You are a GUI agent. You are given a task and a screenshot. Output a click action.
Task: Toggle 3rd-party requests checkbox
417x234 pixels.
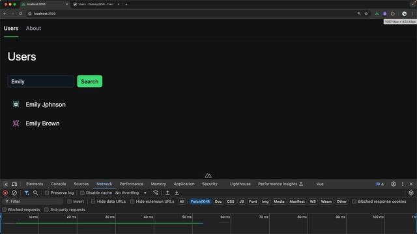tap(46, 210)
